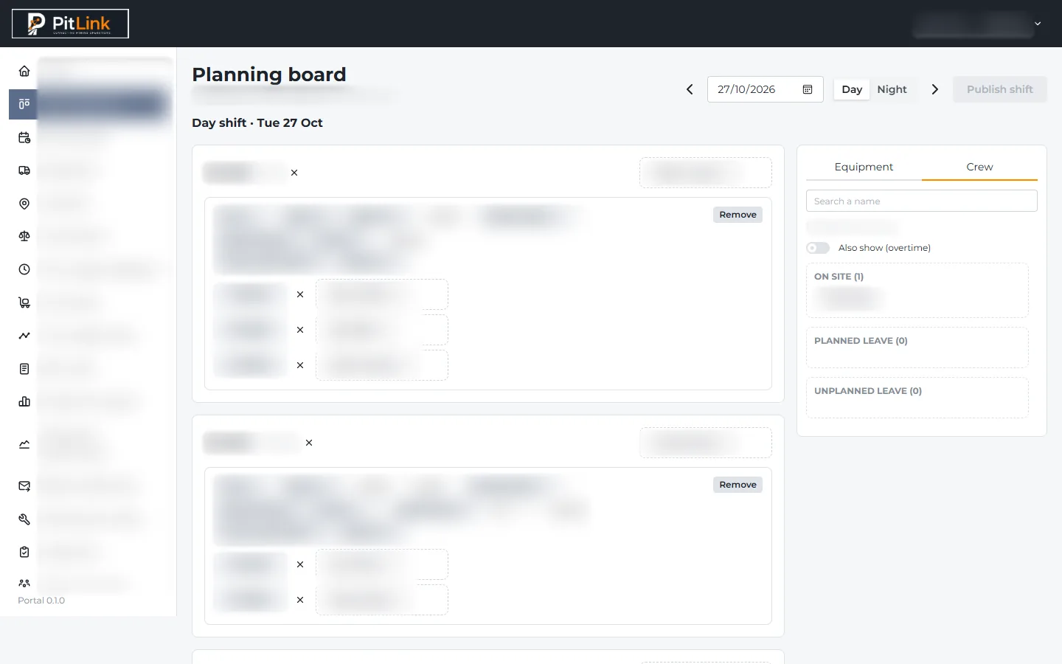Click the PitLink logo

tap(70, 24)
